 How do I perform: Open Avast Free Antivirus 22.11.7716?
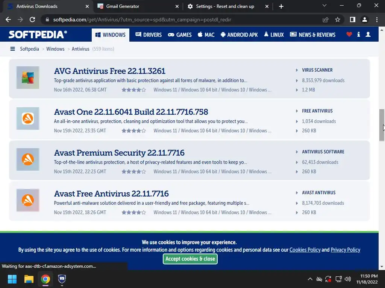(111, 194)
